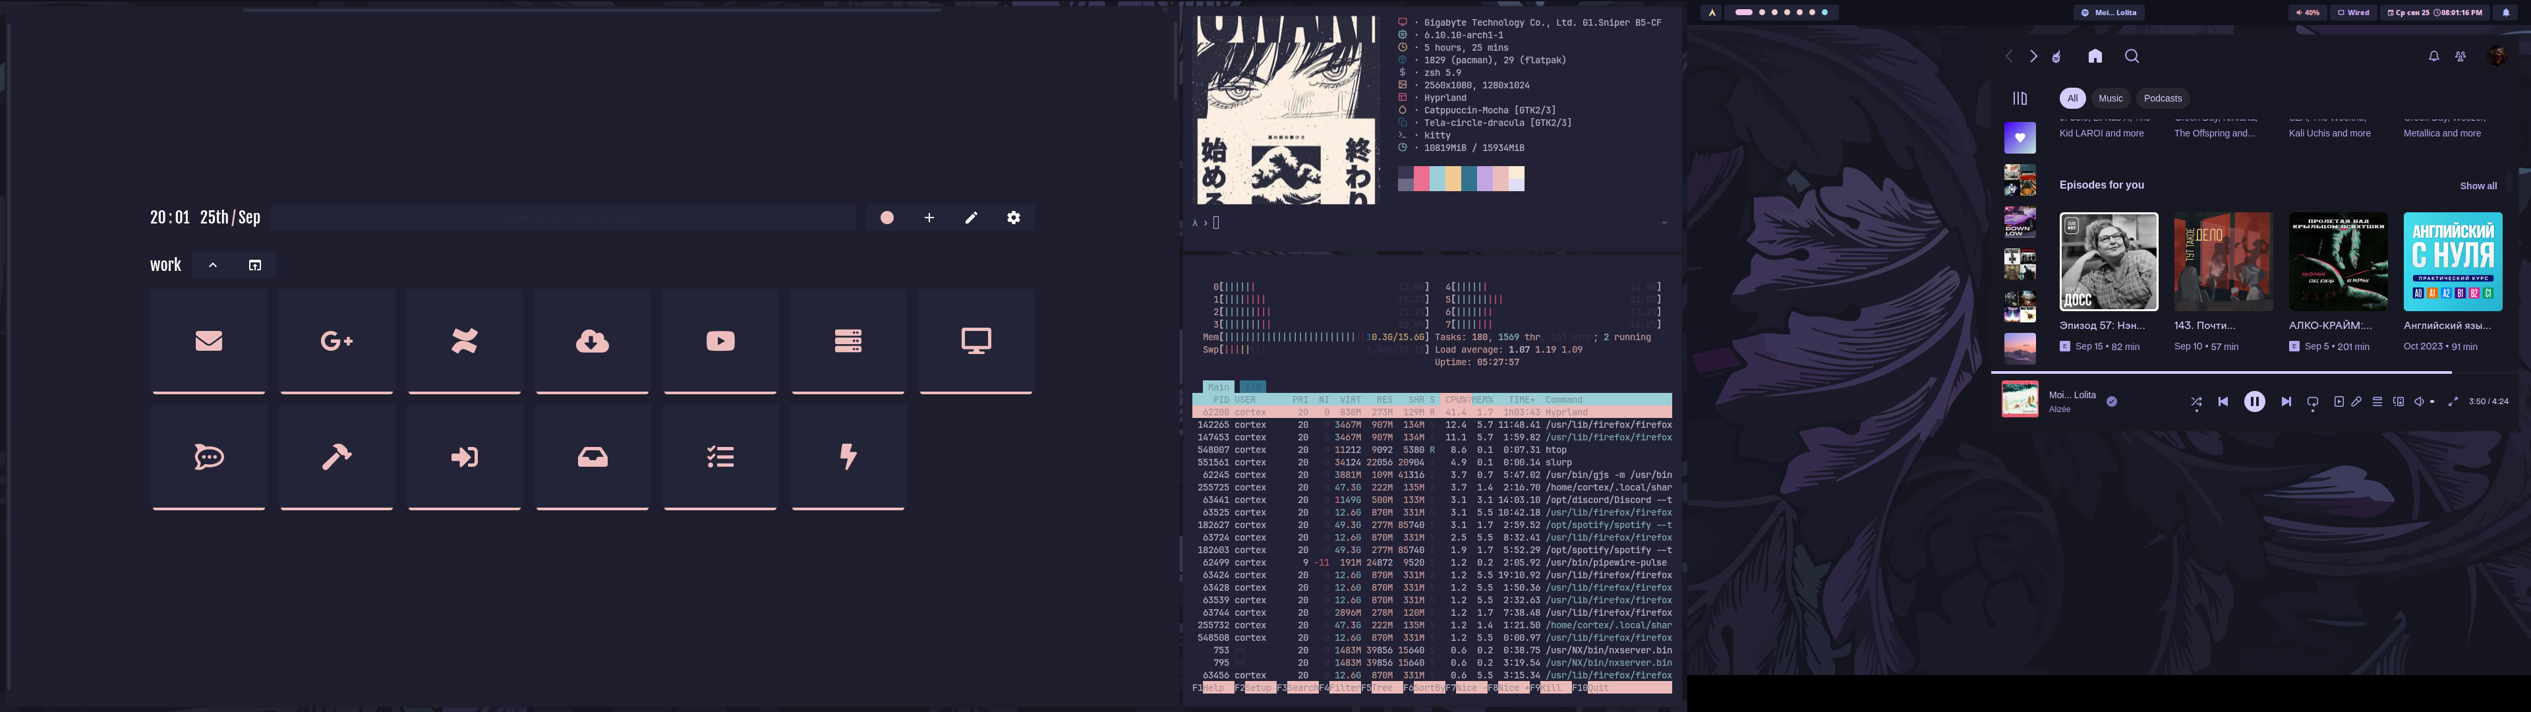Viewport: 2531px width, 712px height.
Task: Open Spotify notifications bell
Action: [x=2433, y=57]
